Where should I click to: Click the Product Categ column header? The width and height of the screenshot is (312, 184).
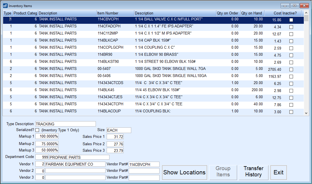pos(25,13)
